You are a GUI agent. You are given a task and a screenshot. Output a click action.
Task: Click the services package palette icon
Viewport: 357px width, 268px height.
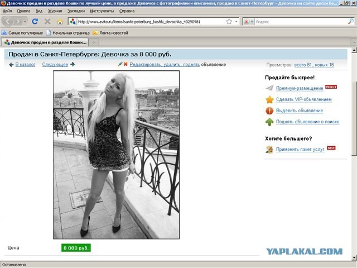(269, 150)
